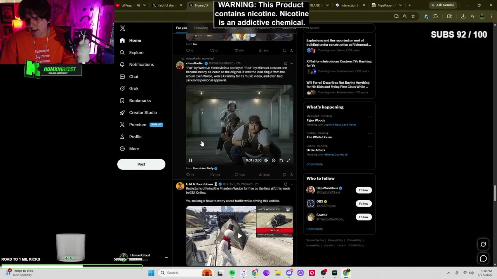Open the X logo home link
Screen dimensions: 497x279
[123, 28]
